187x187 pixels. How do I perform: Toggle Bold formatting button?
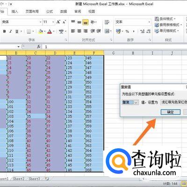coord(5,31)
